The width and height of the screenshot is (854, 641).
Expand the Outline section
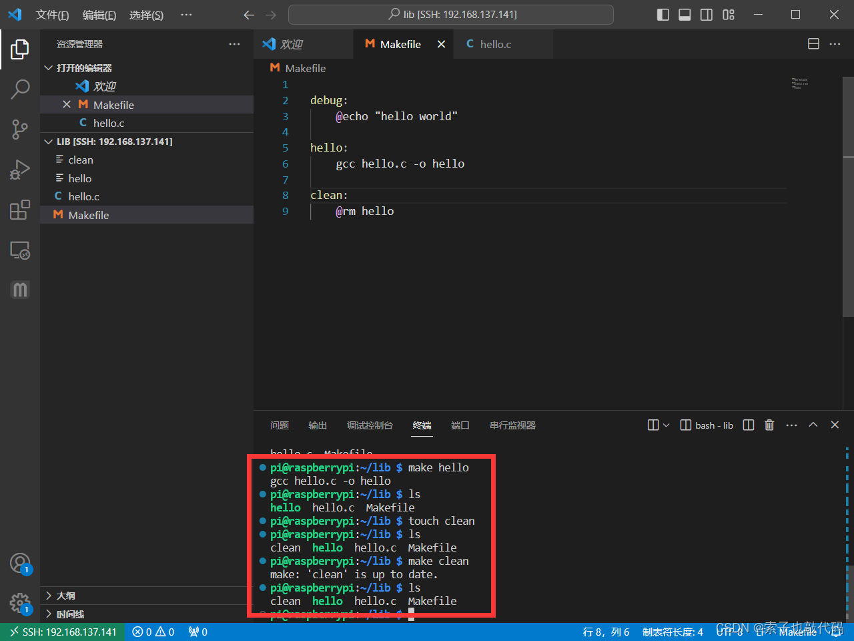pos(147,596)
